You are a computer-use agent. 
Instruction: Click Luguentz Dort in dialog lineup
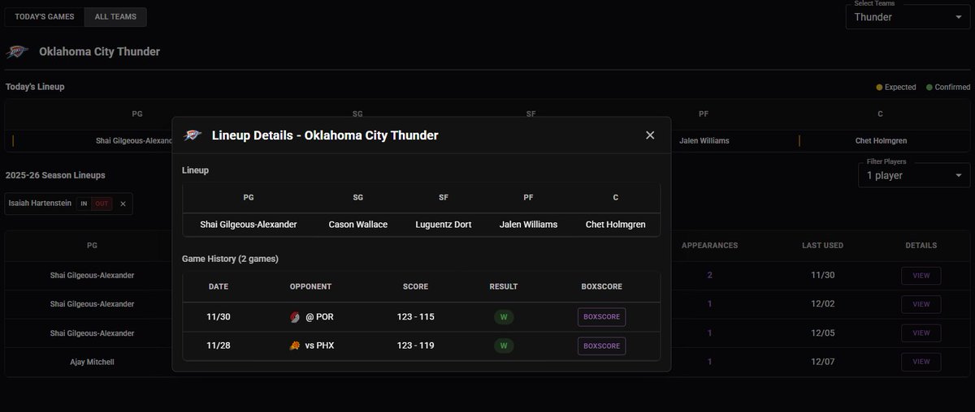444,225
